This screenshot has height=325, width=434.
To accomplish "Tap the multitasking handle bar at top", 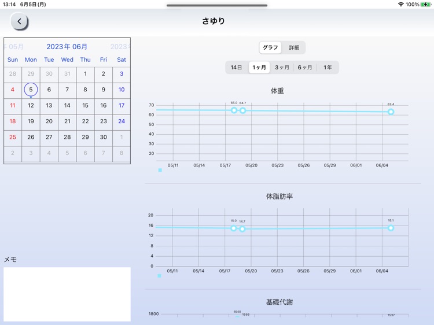I will (217, 5).
